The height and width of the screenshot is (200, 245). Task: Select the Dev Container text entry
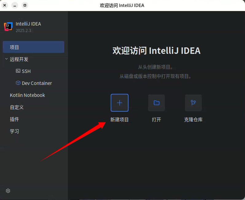coord(37,83)
